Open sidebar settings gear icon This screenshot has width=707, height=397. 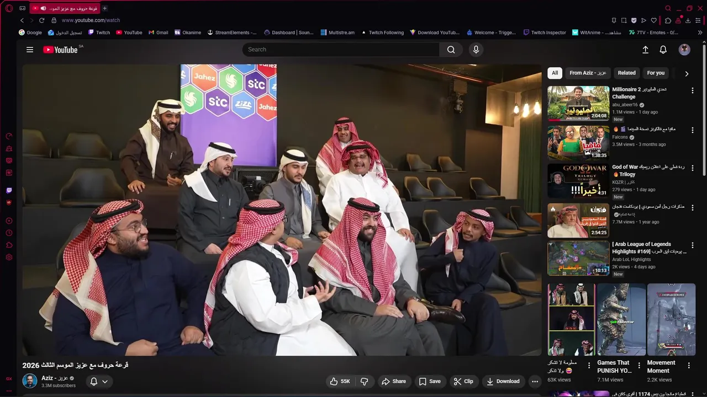(9, 257)
